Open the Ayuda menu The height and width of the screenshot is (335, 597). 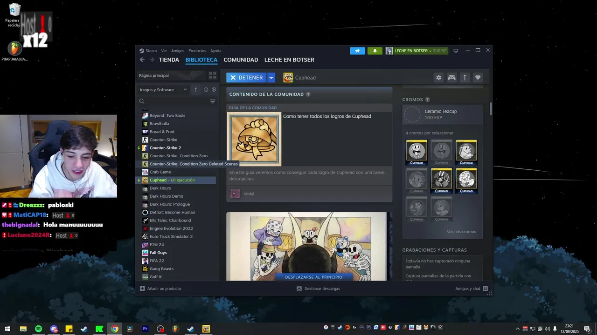(x=216, y=51)
